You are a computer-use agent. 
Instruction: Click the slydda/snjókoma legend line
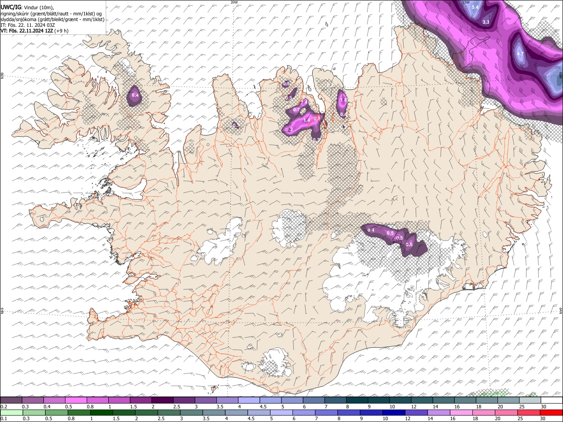[x=52, y=19]
